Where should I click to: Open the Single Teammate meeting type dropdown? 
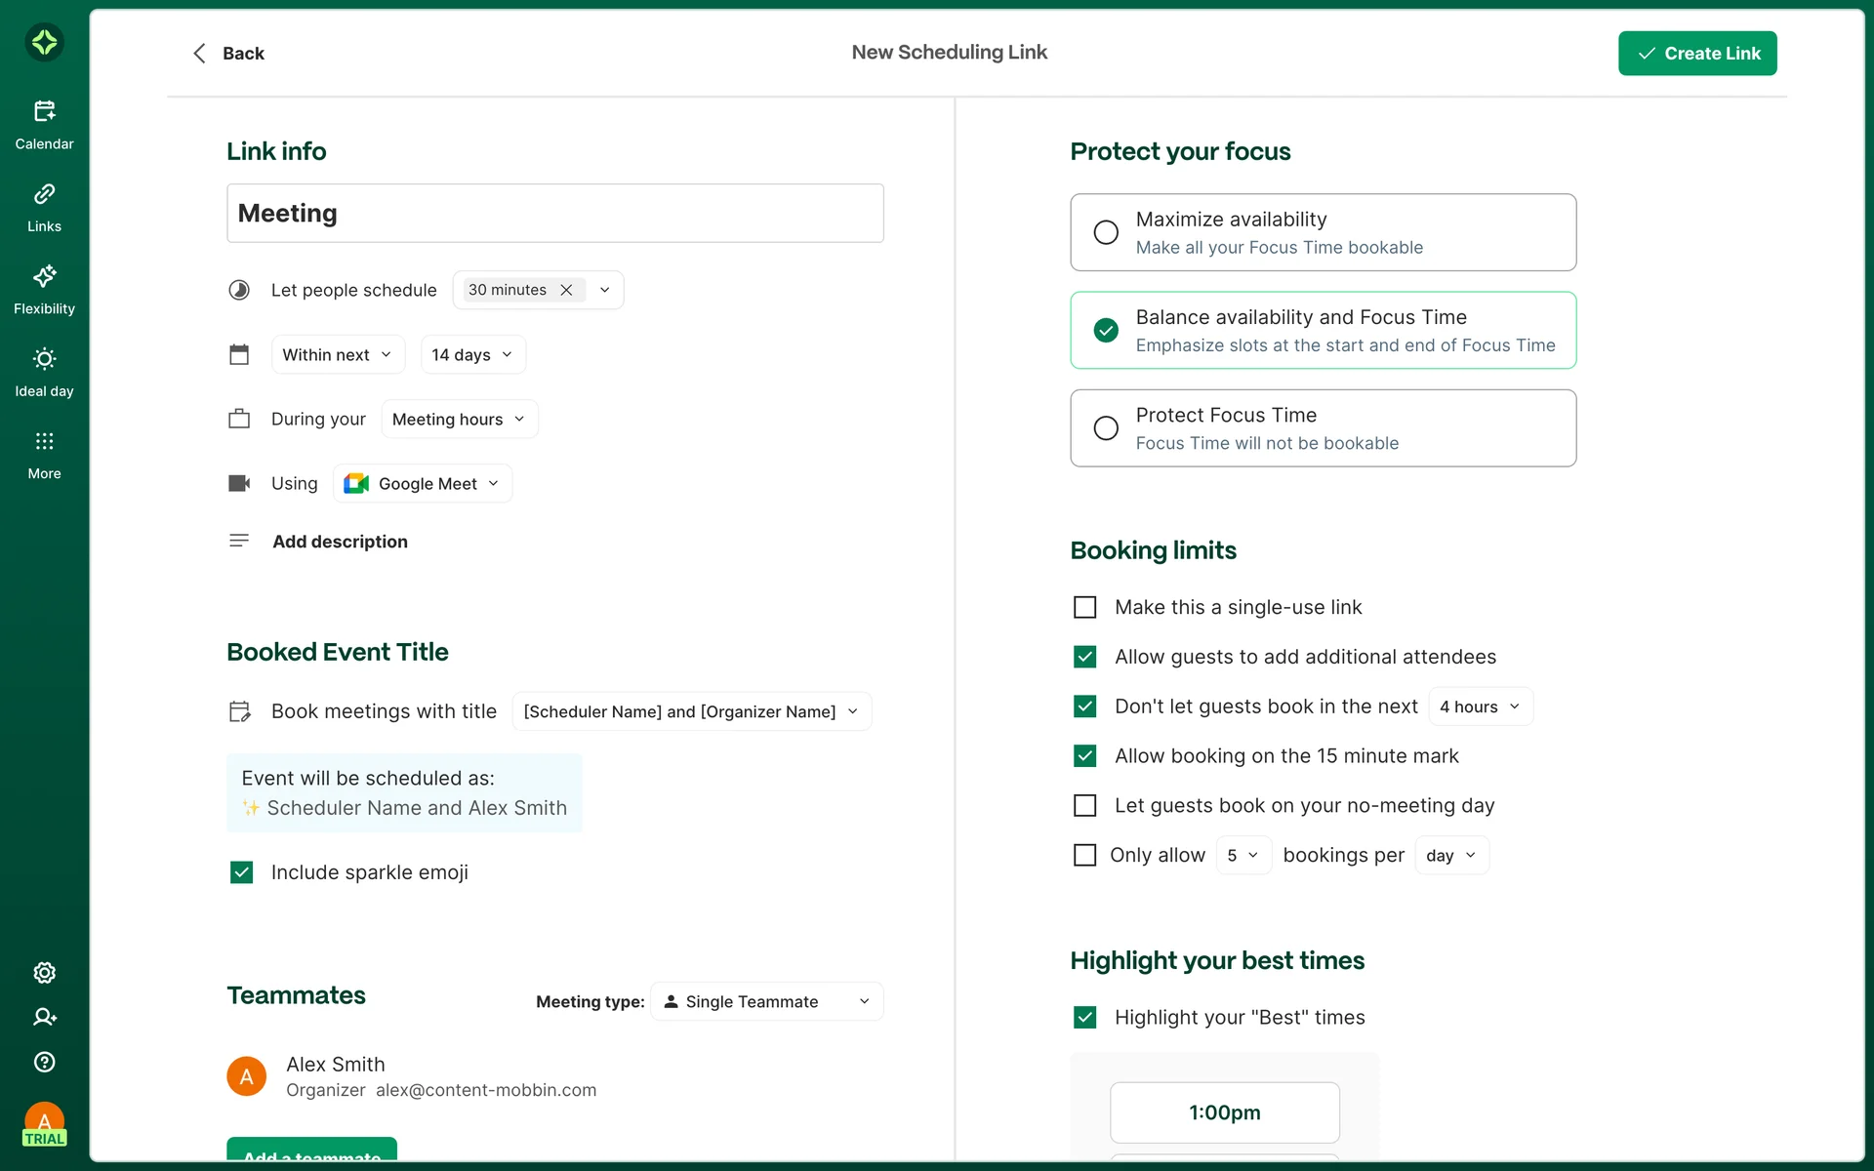[766, 1001]
